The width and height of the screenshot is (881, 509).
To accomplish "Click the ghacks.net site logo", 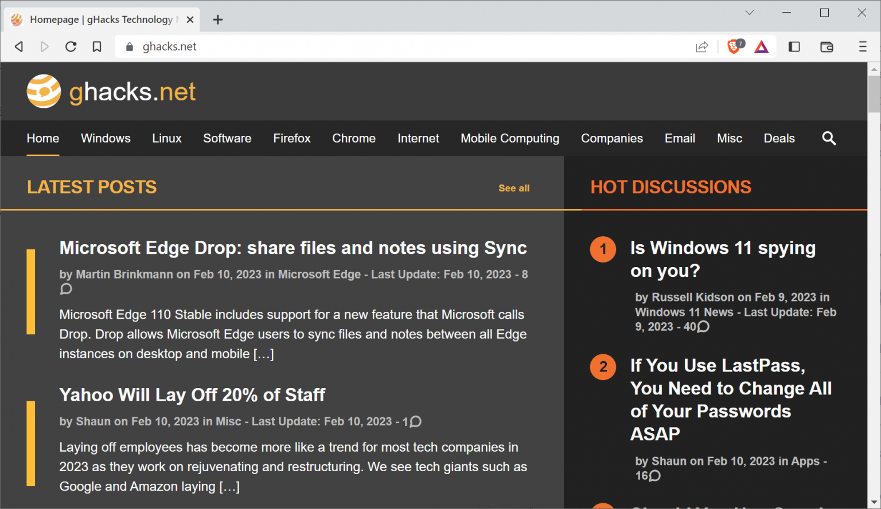I will (x=111, y=92).
